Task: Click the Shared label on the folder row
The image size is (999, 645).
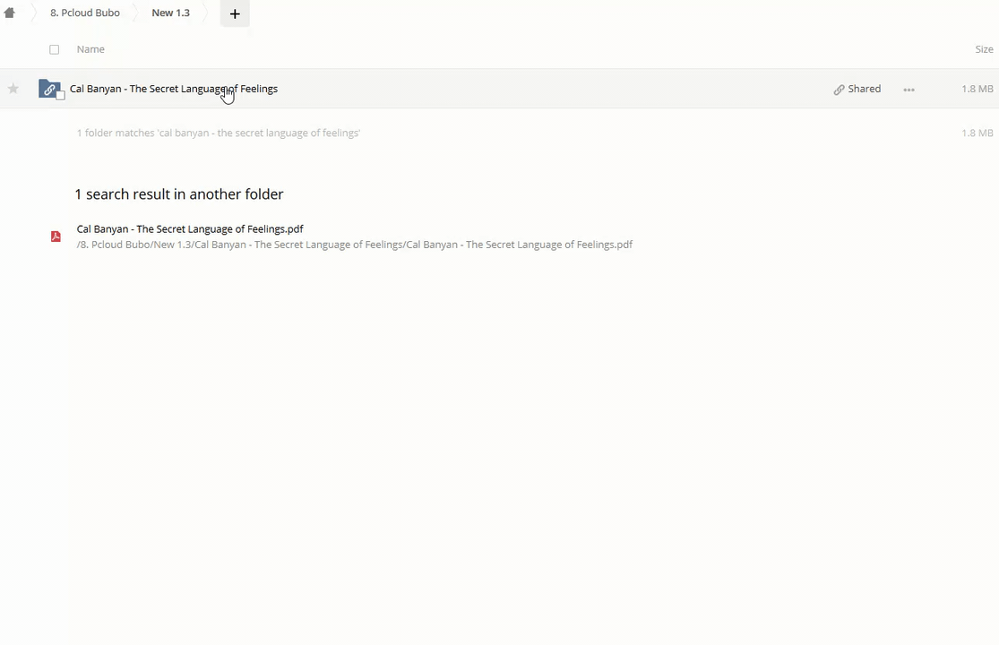Action: click(864, 89)
